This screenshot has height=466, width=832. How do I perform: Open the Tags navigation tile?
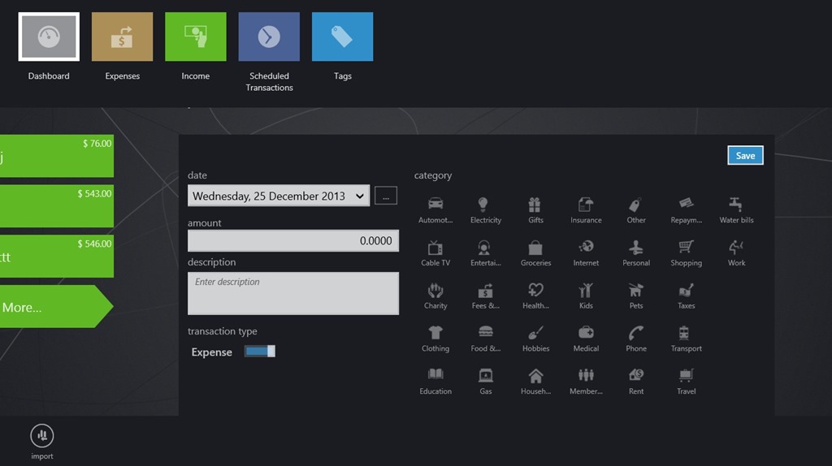[x=342, y=37]
